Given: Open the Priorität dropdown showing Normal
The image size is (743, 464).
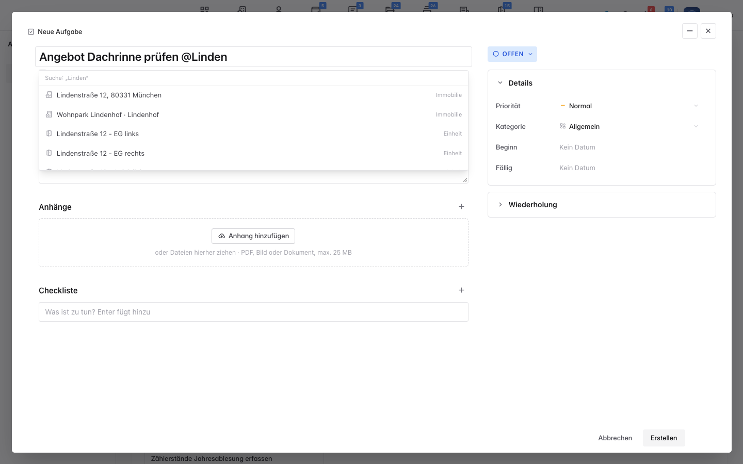Looking at the screenshot, I should pyautogui.click(x=629, y=106).
